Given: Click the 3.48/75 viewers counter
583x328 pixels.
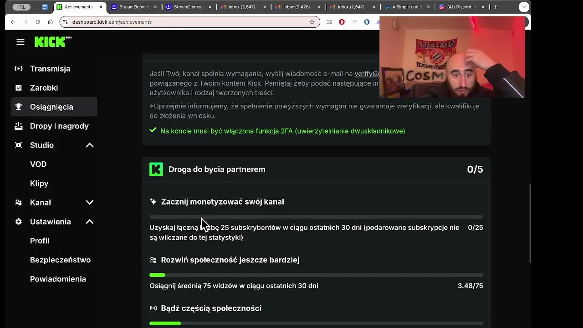Looking at the screenshot, I should coord(470,286).
